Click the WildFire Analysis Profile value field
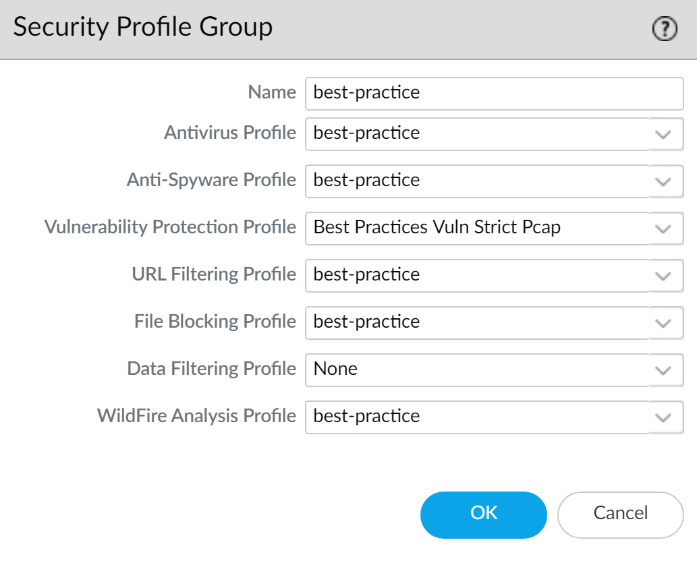 (476, 417)
